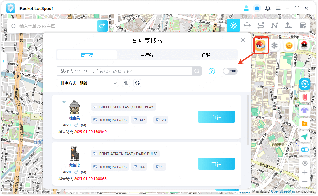This screenshot has width=318, height=196.
Task: Refresh the Pokémon list
Action: (137, 83)
